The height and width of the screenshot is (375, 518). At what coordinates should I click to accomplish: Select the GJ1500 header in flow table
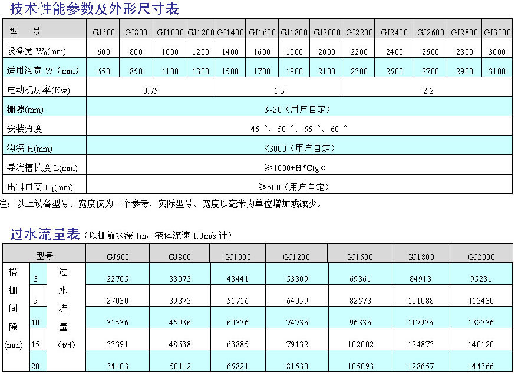click(359, 257)
